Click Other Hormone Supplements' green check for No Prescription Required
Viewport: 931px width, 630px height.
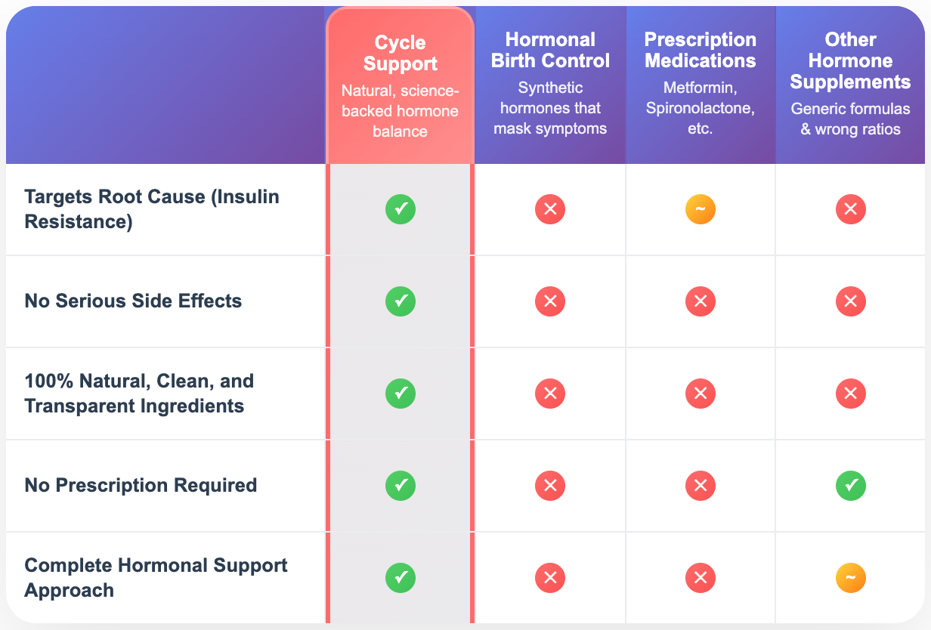850,486
